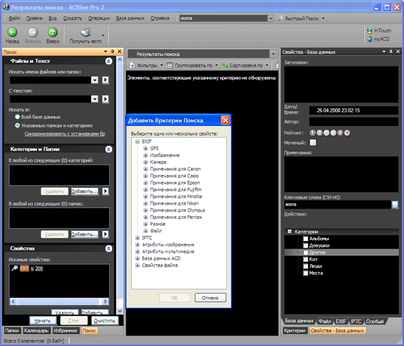Click the Вверх up arrow icon
This screenshot has height=346, width=404.
(x=53, y=32)
